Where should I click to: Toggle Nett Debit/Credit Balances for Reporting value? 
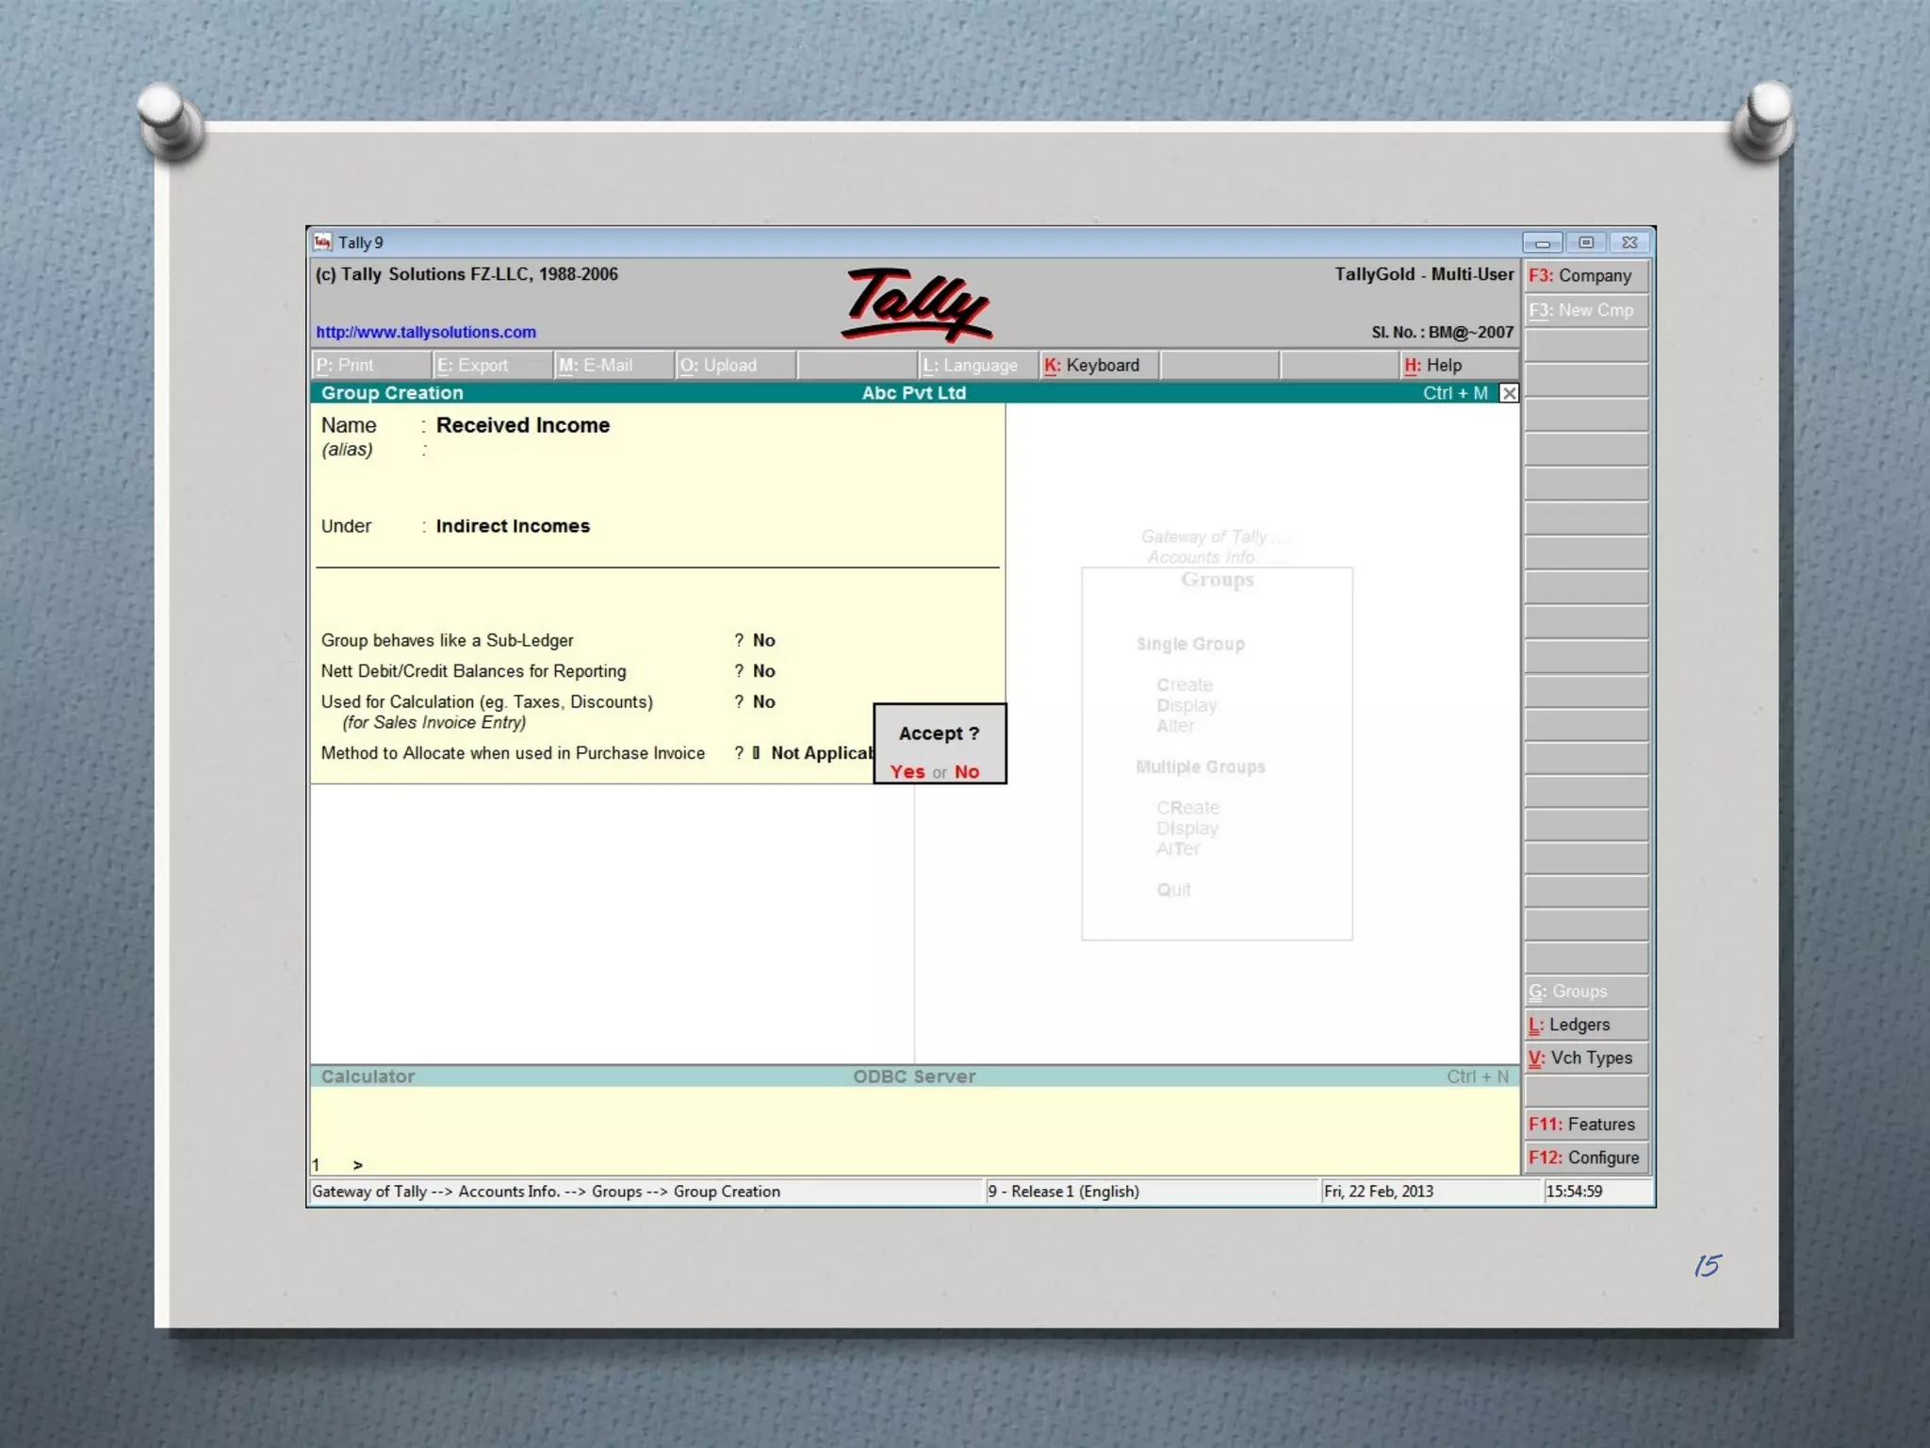pyautogui.click(x=764, y=671)
